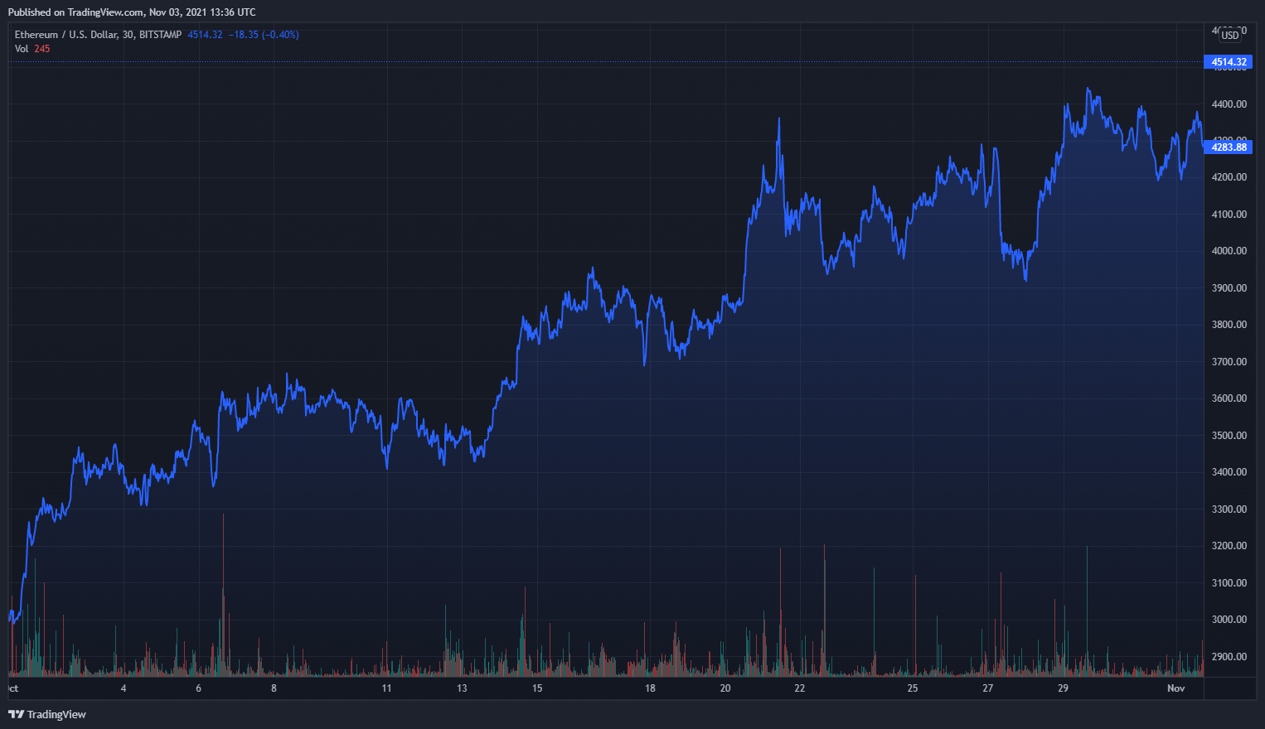This screenshot has width=1265, height=729.
Task: Click the 3000.00 price axis label
Action: coord(1229,620)
